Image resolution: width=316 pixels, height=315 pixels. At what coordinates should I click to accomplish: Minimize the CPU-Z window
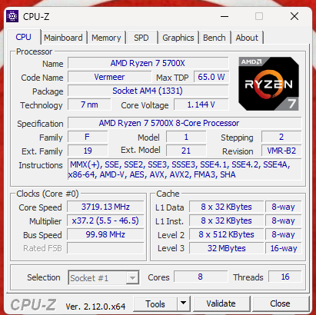pyautogui.click(x=225, y=17)
